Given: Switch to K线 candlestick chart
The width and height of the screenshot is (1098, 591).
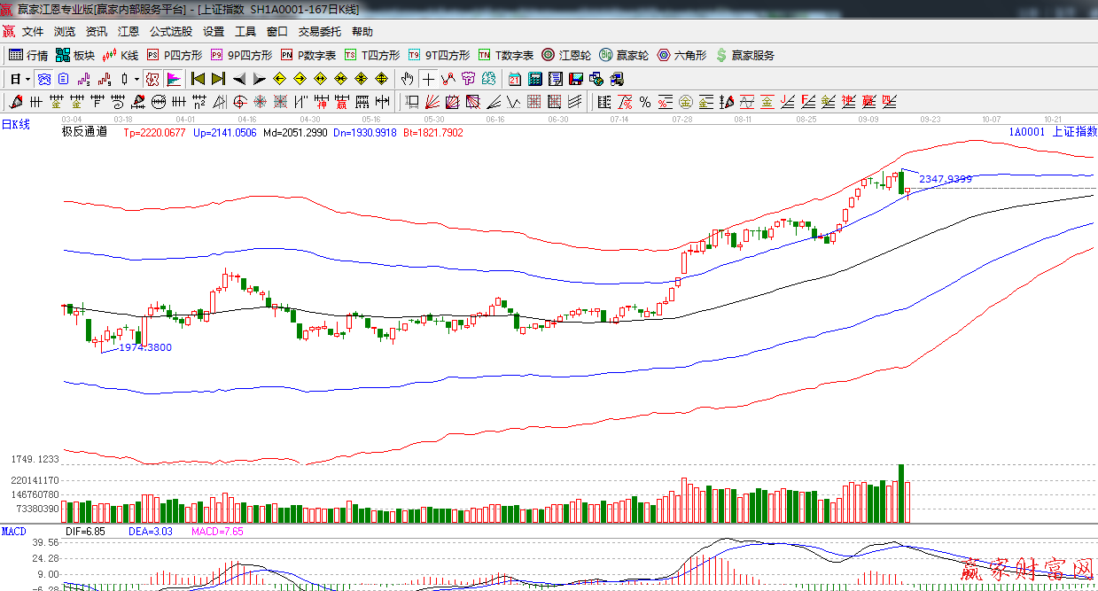Looking at the screenshot, I should click(x=121, y=55).
